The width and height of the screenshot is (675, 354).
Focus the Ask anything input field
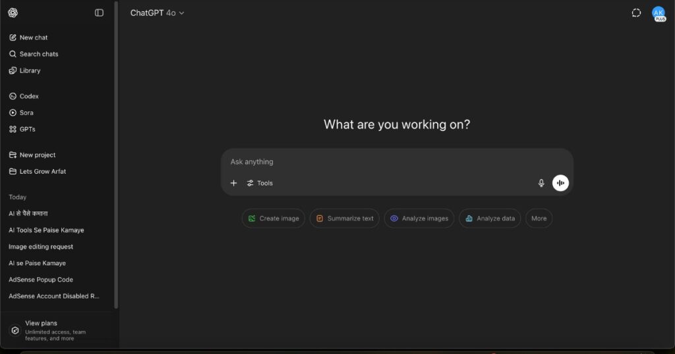[x=396, y=162]
